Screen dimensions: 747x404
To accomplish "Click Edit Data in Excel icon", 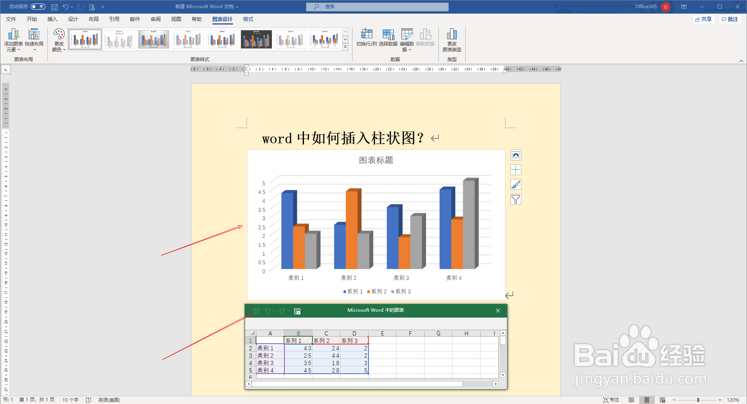I will [297, 311].
